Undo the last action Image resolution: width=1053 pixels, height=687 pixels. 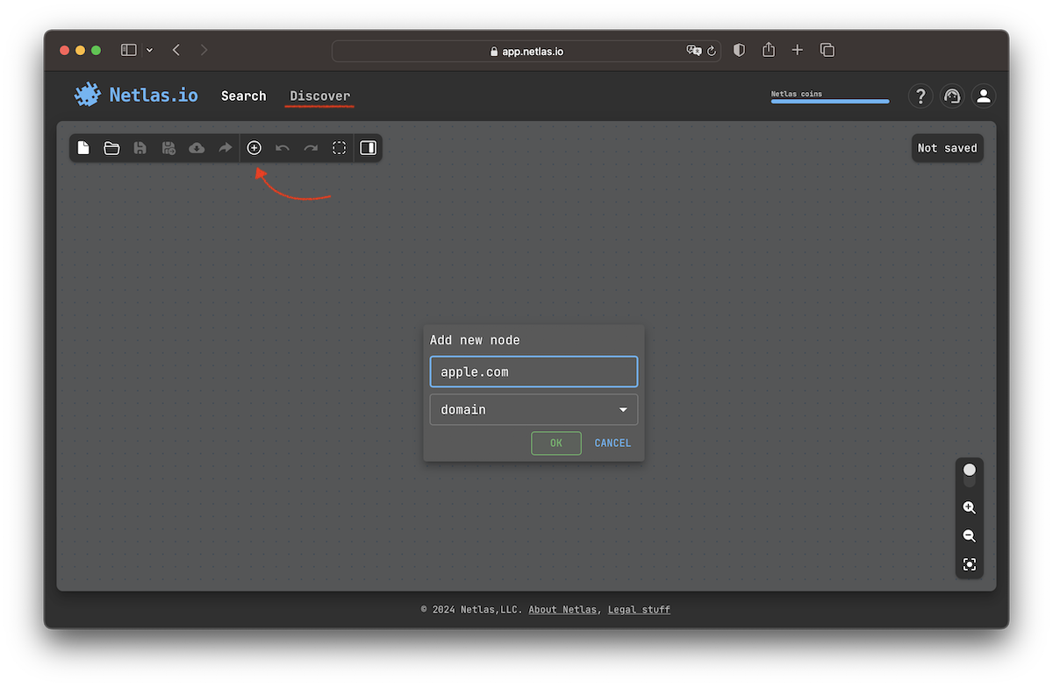pyautogui.click(x=283, y=147)
